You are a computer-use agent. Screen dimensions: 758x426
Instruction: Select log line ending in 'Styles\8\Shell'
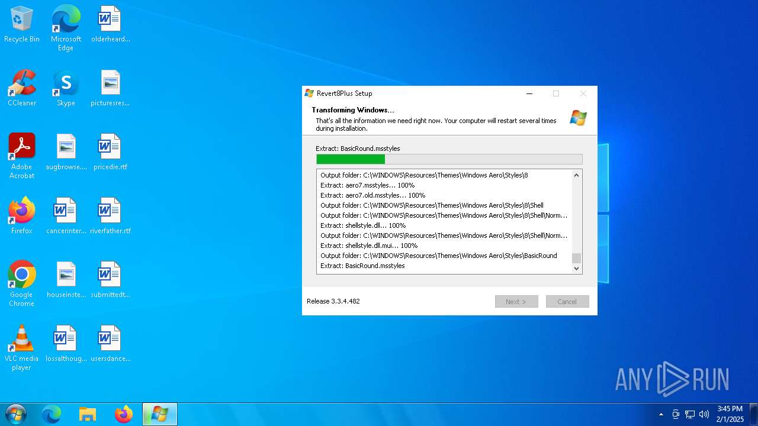432,205
